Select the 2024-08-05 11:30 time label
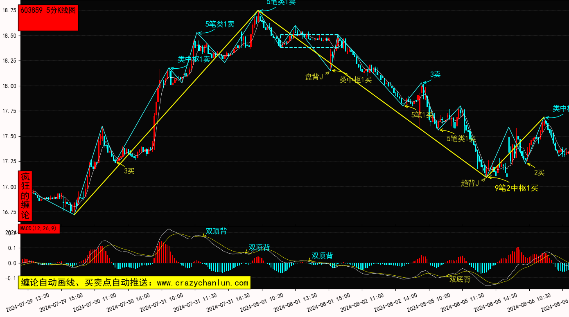 point(463,302)
